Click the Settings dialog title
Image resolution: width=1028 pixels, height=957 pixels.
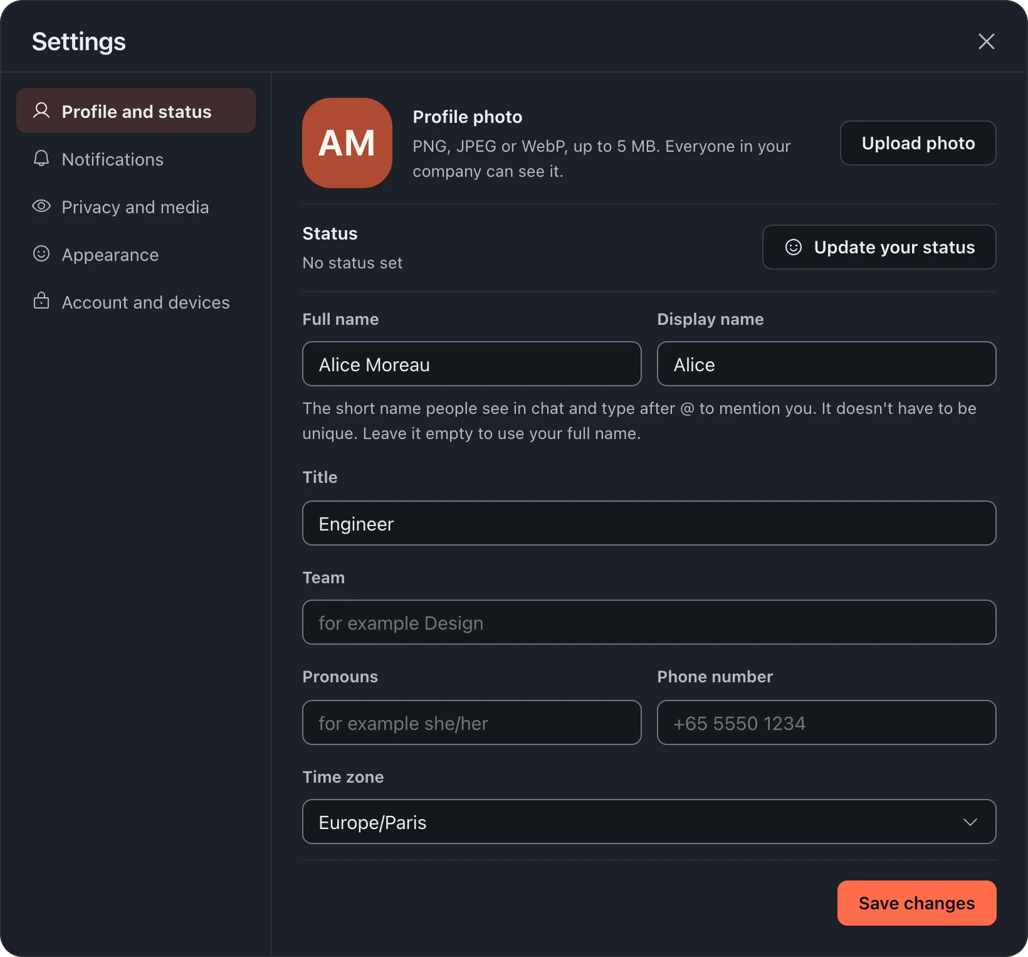(79, 41)
